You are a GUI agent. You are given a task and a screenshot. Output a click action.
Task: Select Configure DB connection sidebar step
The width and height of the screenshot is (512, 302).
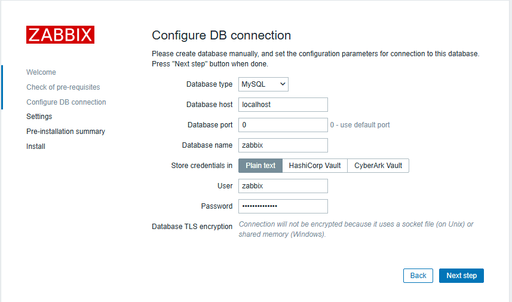tap(66, 102)
